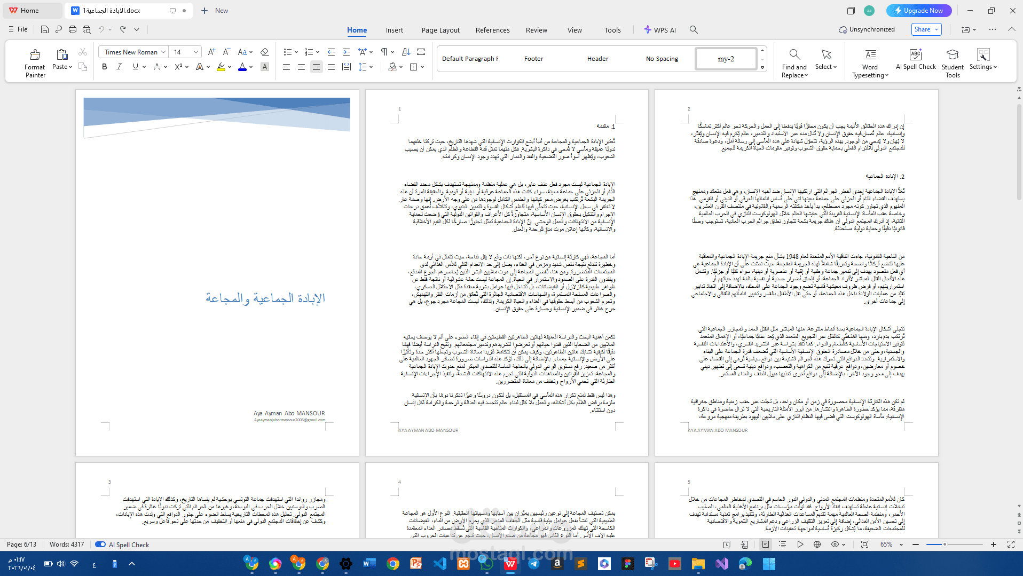Image resolution: width=1023 pixels, height=576 pixels.
Task: Open the References tab
Action: (x=493, y=30)
